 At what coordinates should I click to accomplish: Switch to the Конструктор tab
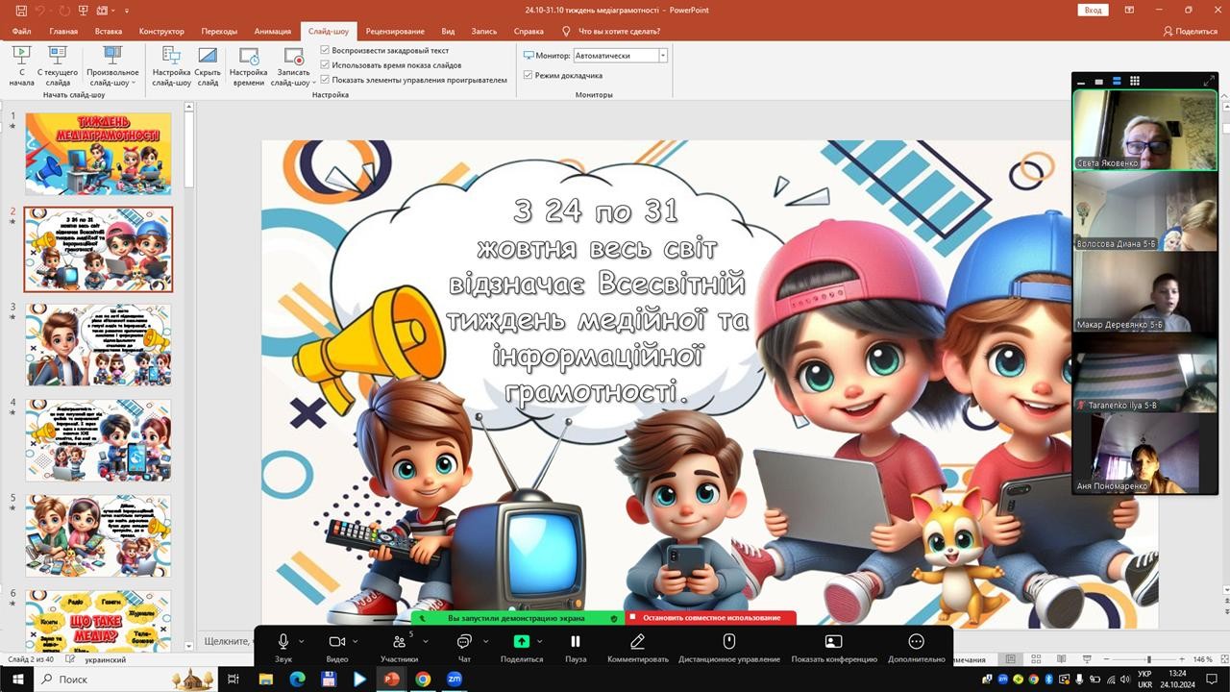(x=161, y=31)
